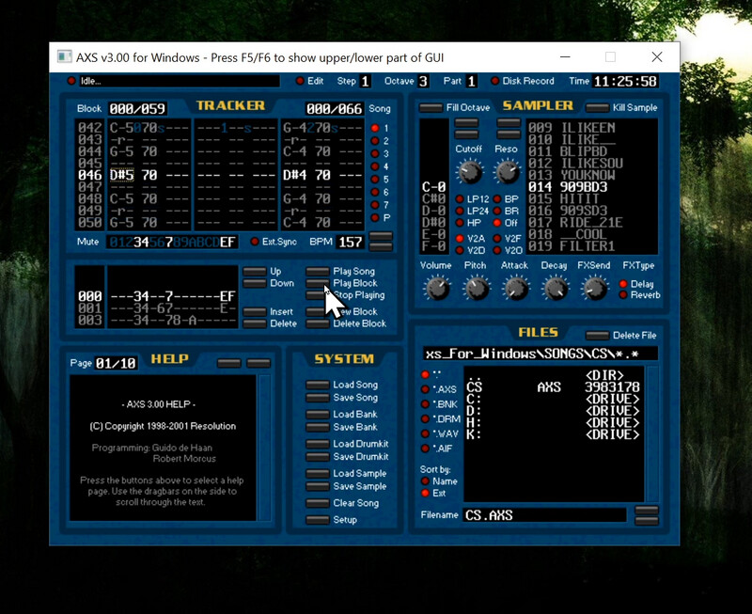Select song part P LED

pyautogui.click(x=375, y=218)
